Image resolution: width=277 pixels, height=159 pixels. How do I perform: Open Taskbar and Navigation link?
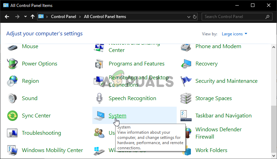point(223,116)
